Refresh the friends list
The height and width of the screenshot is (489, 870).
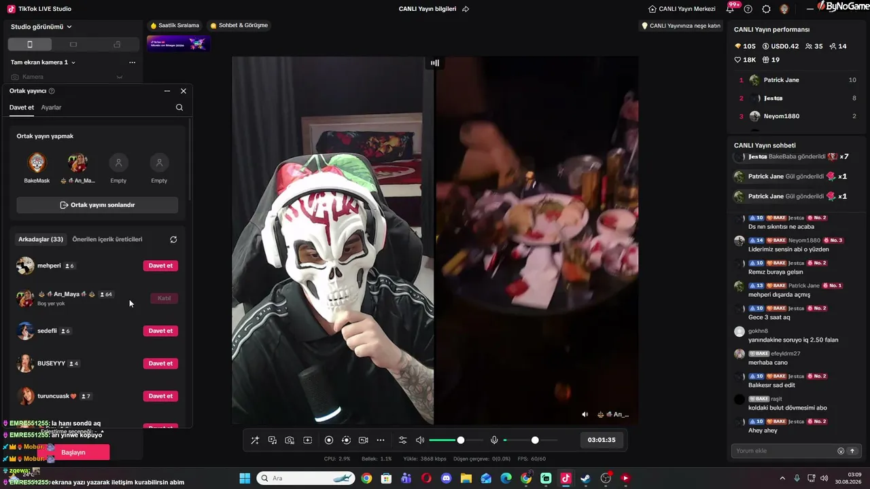173,239
